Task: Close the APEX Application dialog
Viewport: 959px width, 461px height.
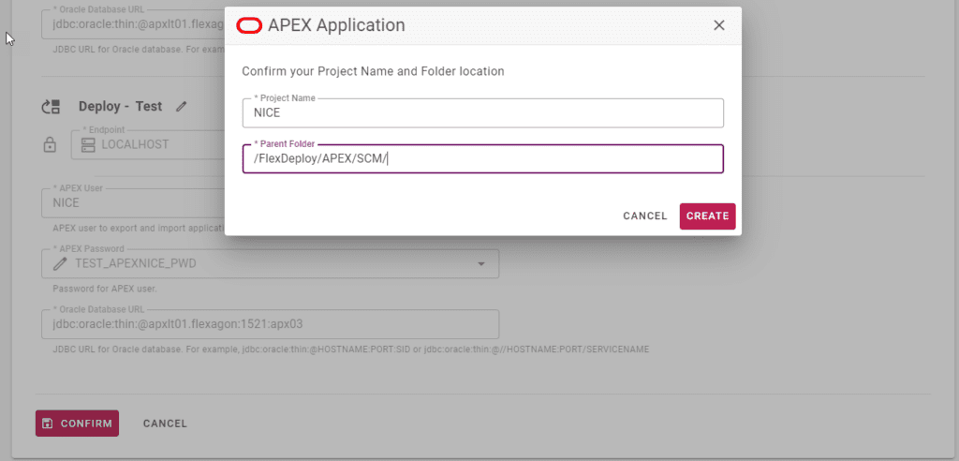Action: [718, 25]
